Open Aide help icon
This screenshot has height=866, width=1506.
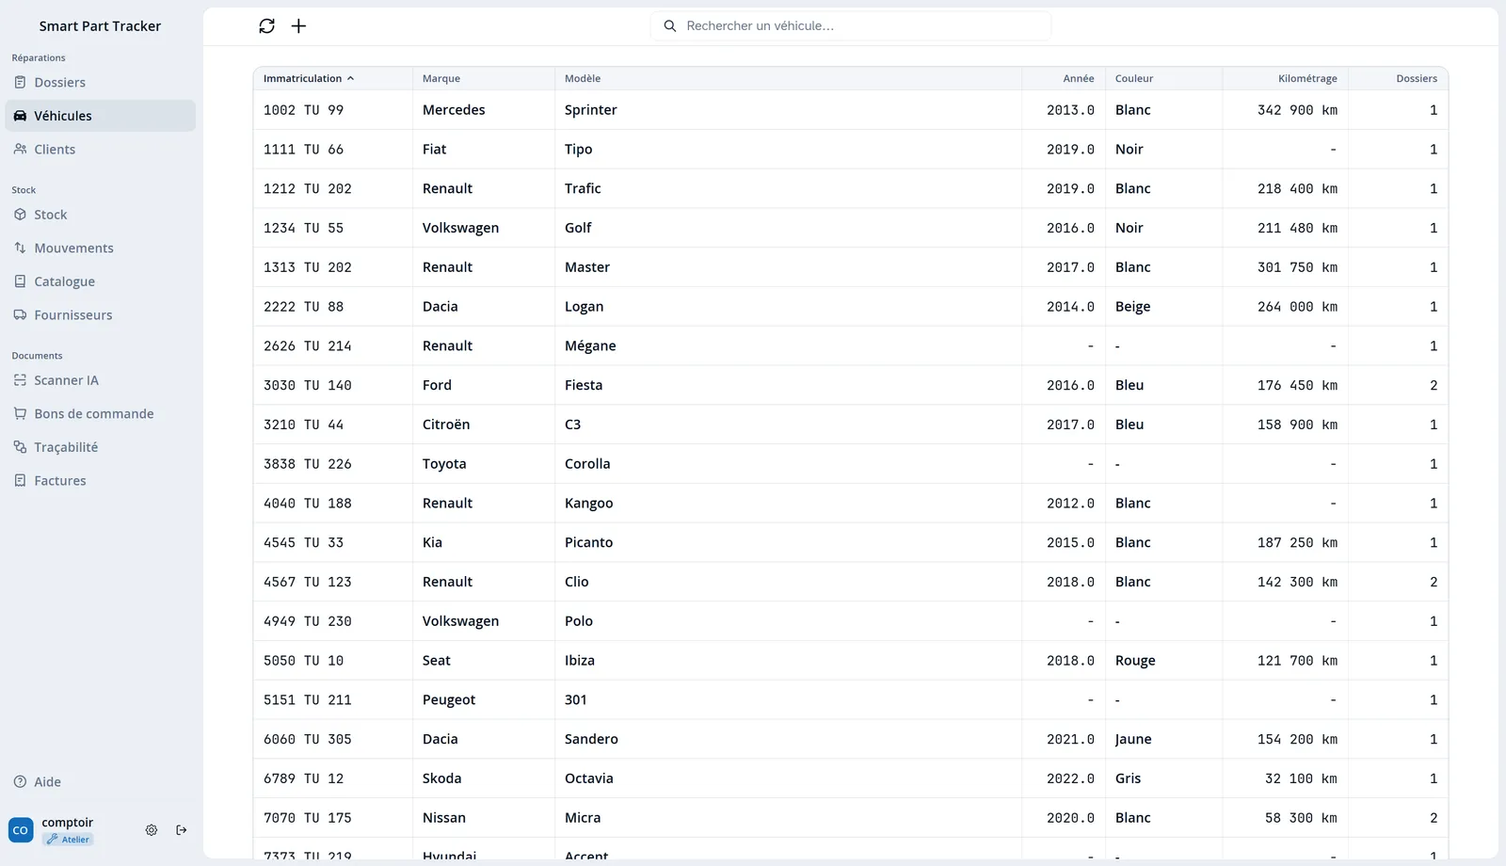[x=20, y=782]
